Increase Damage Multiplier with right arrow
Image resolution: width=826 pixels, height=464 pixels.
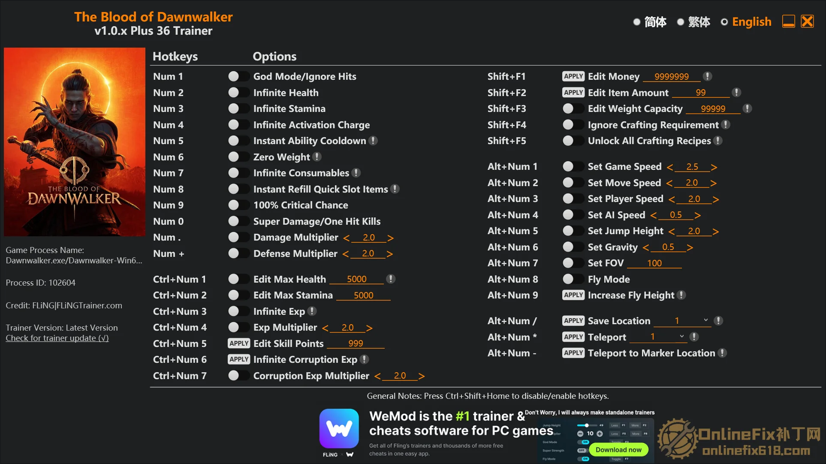click(390, 238)
